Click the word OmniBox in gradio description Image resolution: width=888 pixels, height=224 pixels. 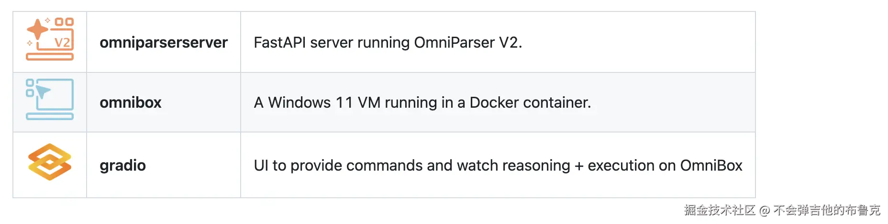pos(711,165)
